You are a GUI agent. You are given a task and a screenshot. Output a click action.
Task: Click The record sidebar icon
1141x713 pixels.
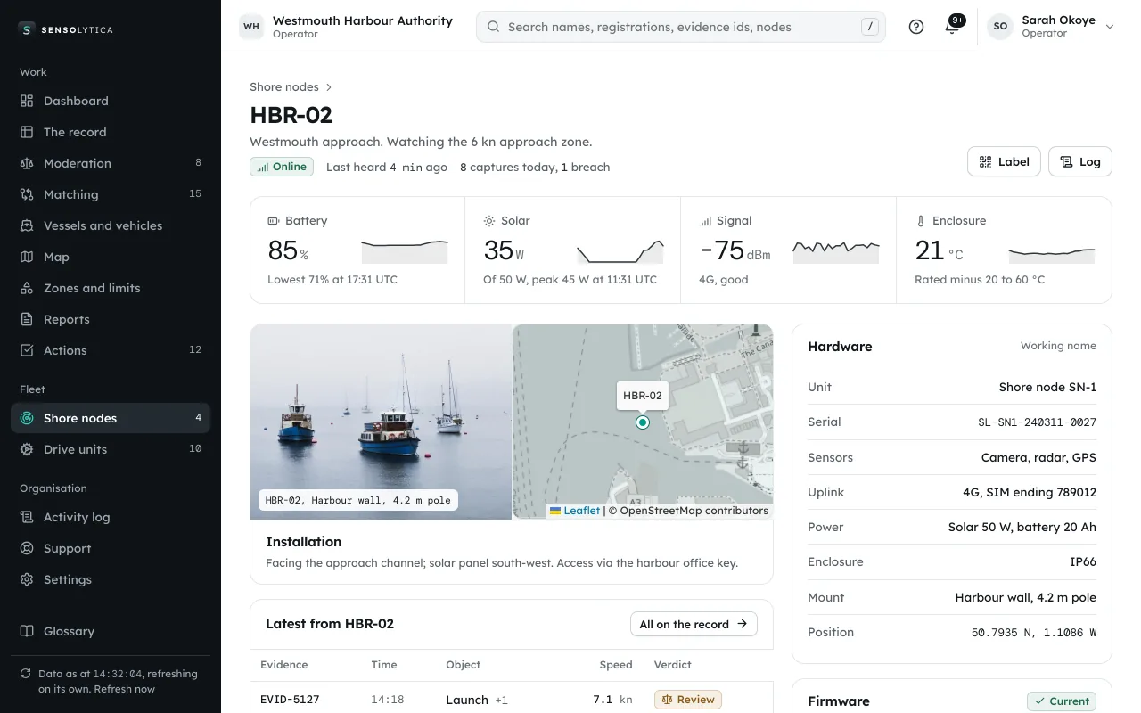(x=27, y=132)
